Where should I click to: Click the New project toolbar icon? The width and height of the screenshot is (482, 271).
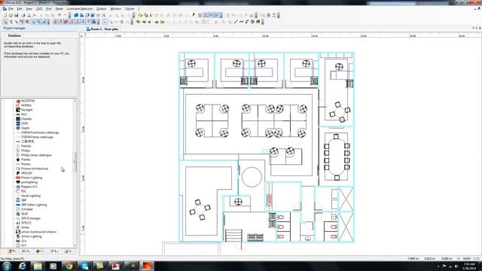pyautogui.click(x=5, y=15)
